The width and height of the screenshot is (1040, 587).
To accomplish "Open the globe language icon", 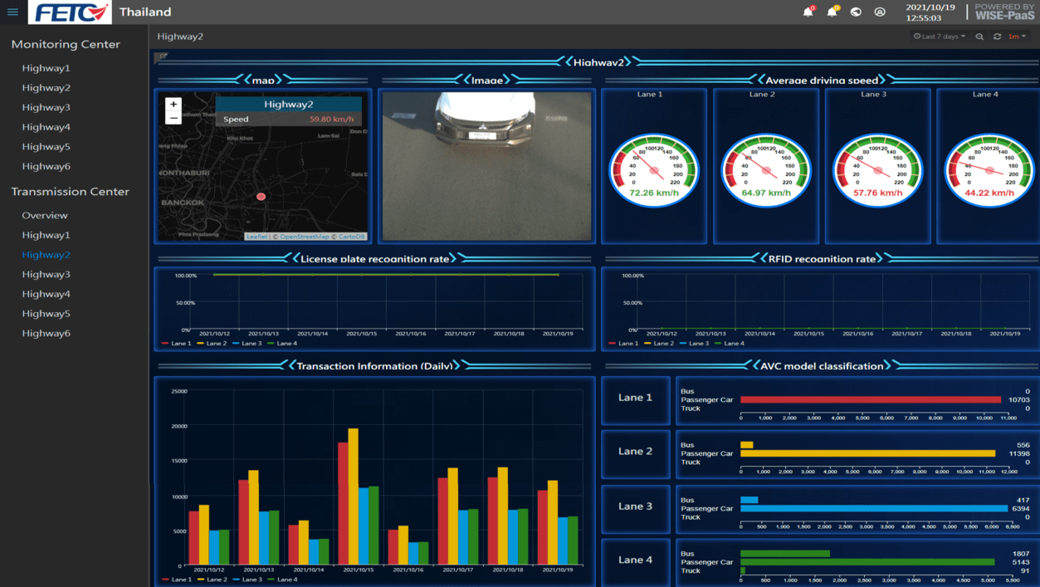I will 856,12.
